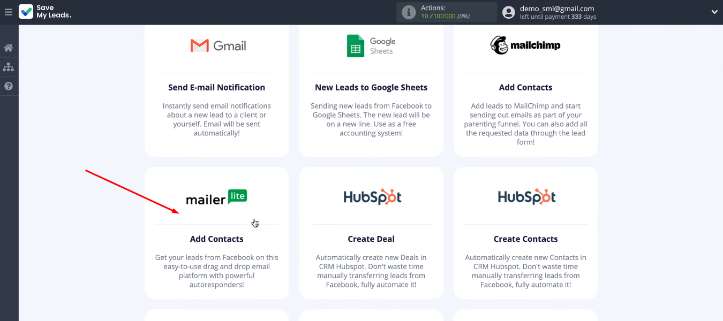
Task: Click the user profile avatar icon
Action: pyautogui.click(x=509, y=12)
